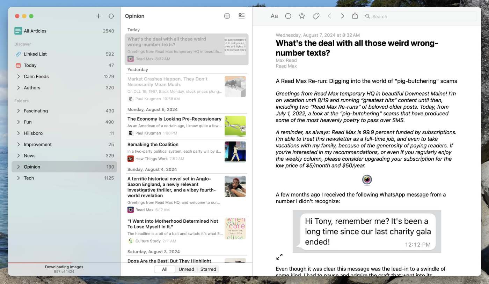Expand the Fun folder
This screenshot has height=284, width=489.
[x=18, y=122]
